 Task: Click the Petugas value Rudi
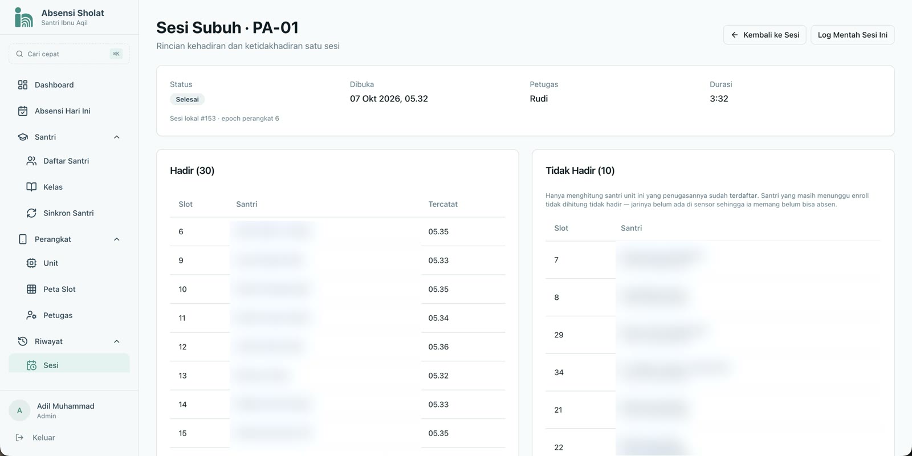[539, 99]
